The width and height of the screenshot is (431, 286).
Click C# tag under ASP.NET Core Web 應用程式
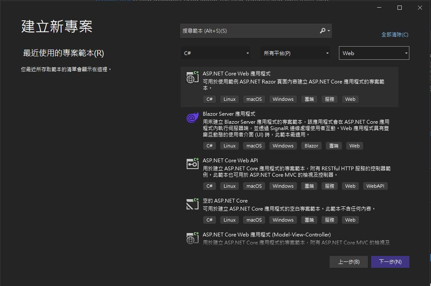[x=210, y=99]
